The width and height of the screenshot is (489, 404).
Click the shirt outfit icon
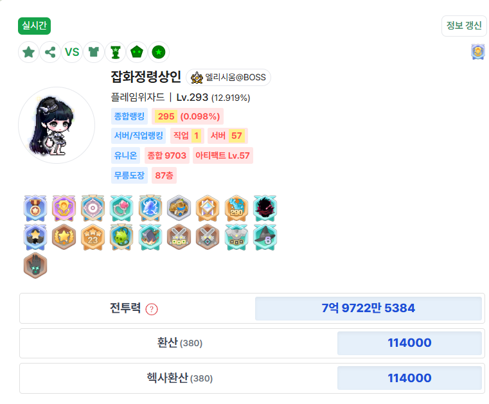[94, 52]
